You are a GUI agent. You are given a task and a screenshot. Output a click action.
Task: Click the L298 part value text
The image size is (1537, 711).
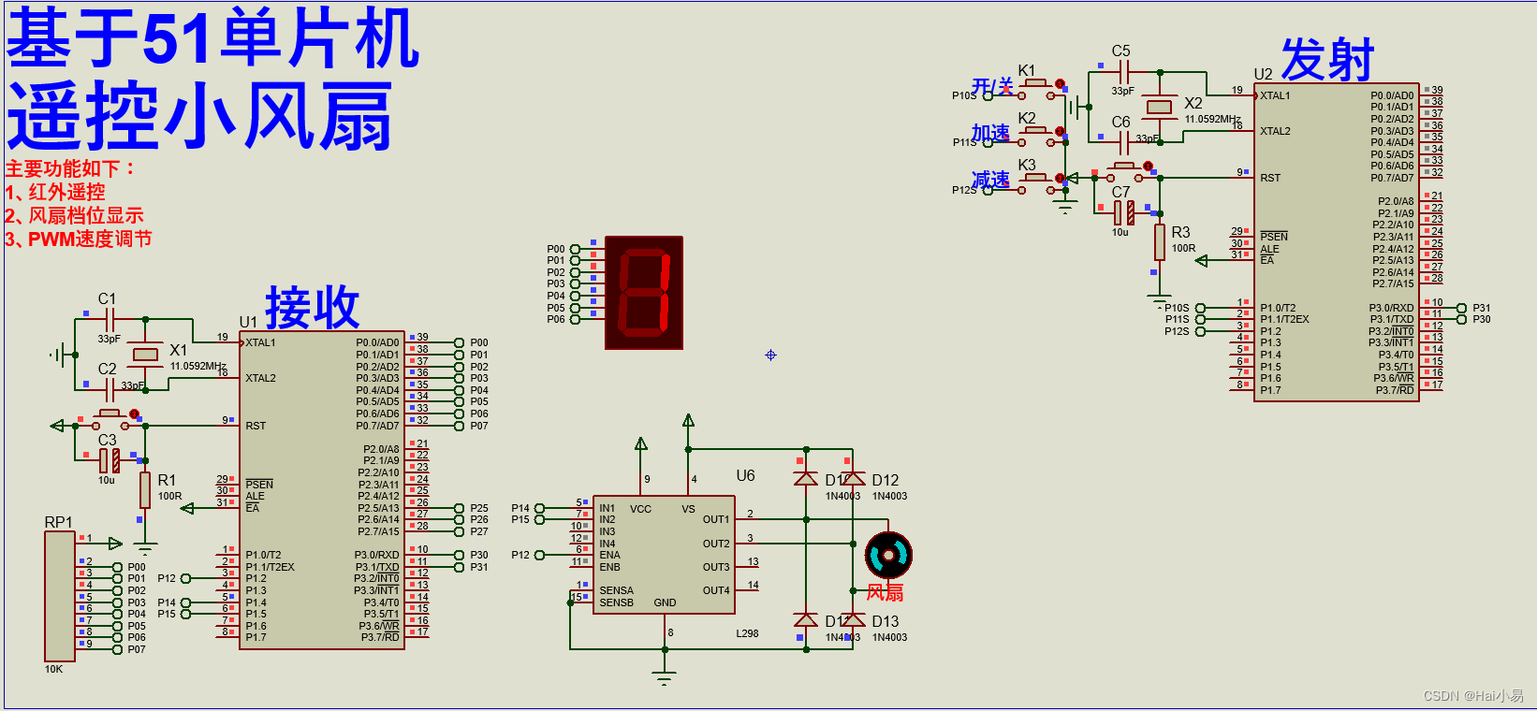coord(747,633)
